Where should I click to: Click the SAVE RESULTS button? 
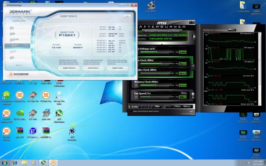coord(93,68)
